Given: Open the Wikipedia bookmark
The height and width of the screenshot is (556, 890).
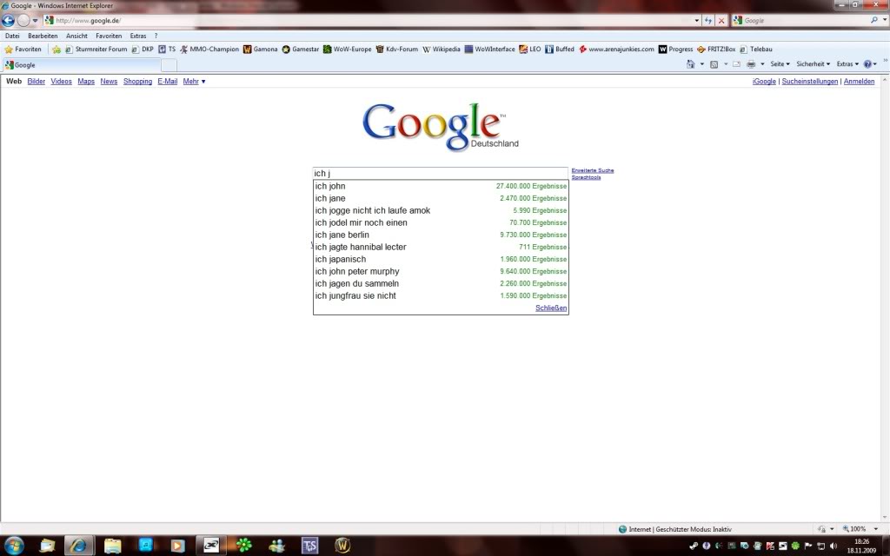Looking at the screenshot, I should pyautogui.click(x=441, y=50).
